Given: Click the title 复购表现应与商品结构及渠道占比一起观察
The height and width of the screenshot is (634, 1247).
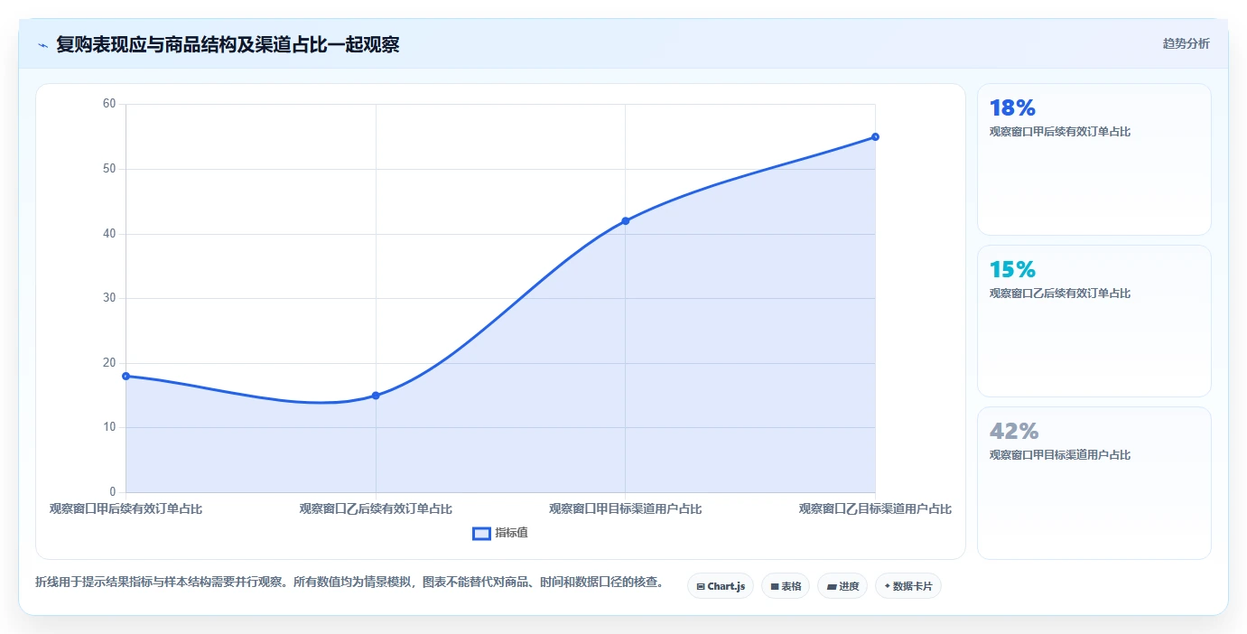Looking at the screenshot, I should point(228,44).
